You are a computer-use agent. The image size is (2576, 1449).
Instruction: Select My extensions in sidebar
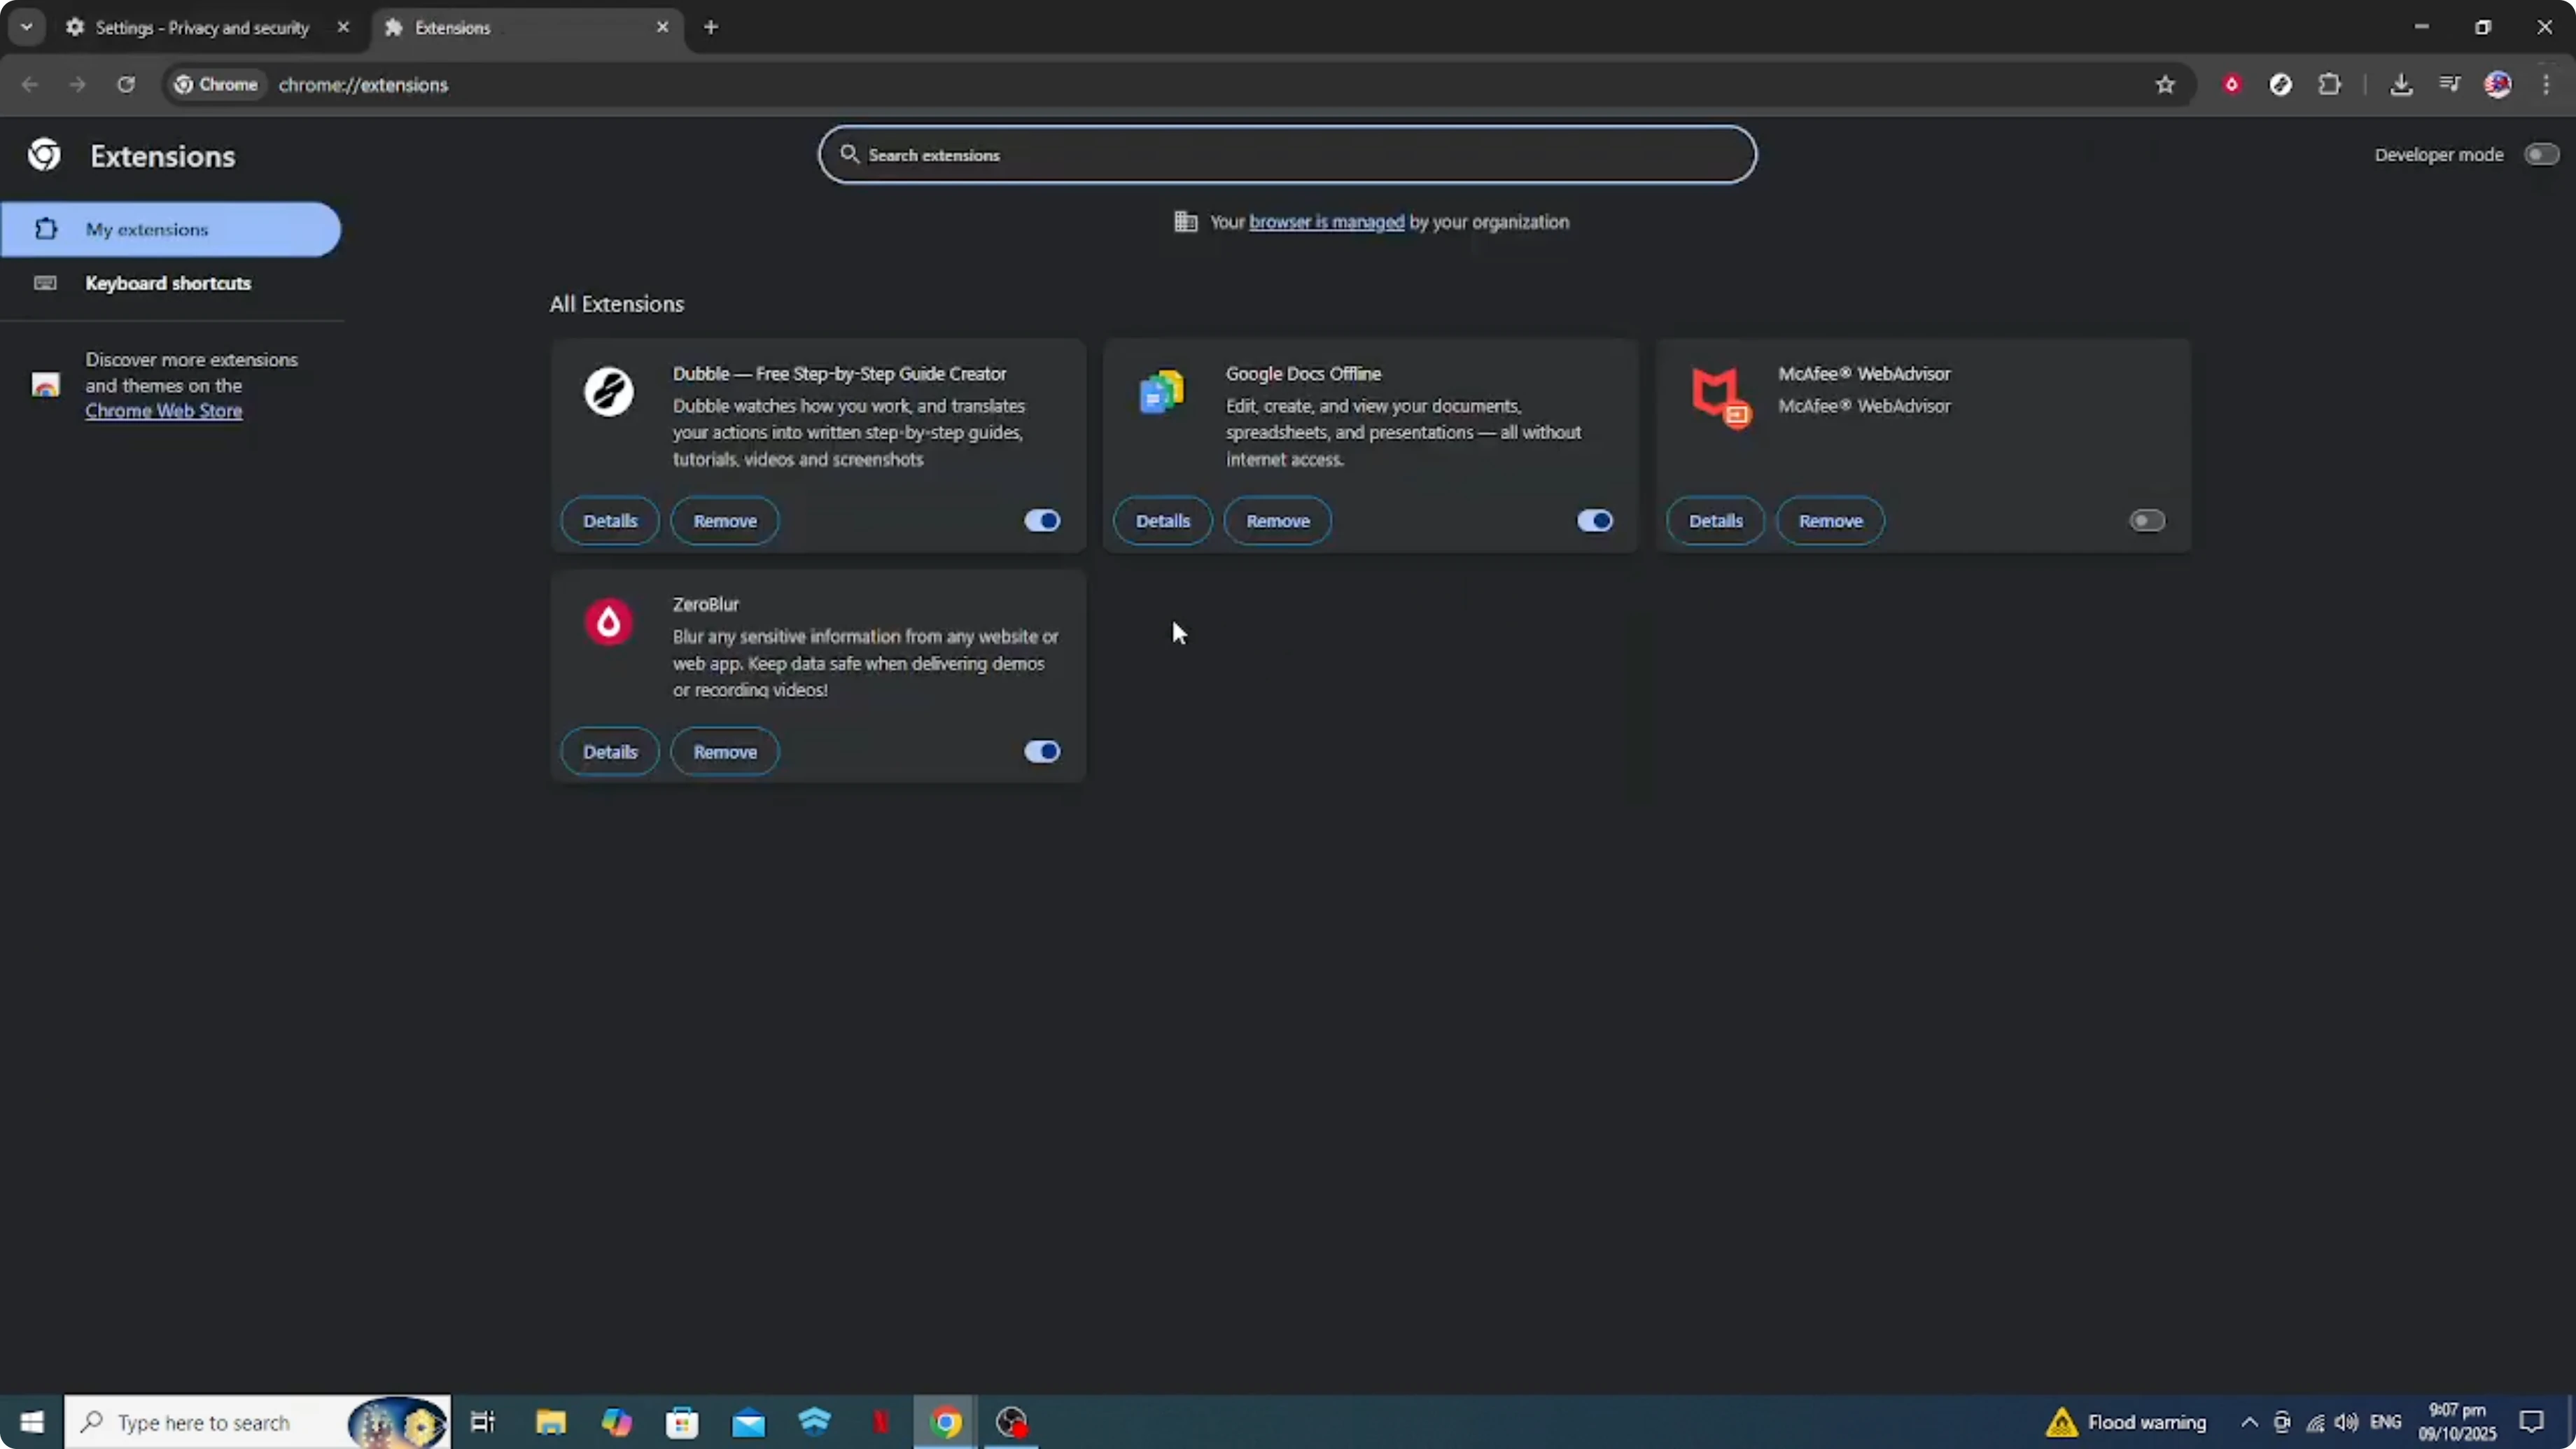tap(171, 230)
